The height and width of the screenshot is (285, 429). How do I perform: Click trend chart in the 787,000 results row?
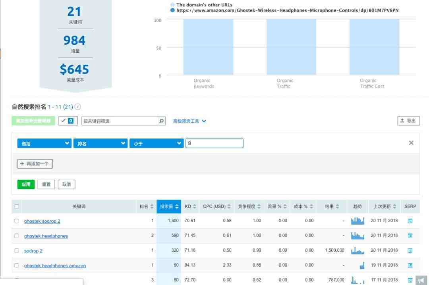pyautogui.click(x=357, y=280)
